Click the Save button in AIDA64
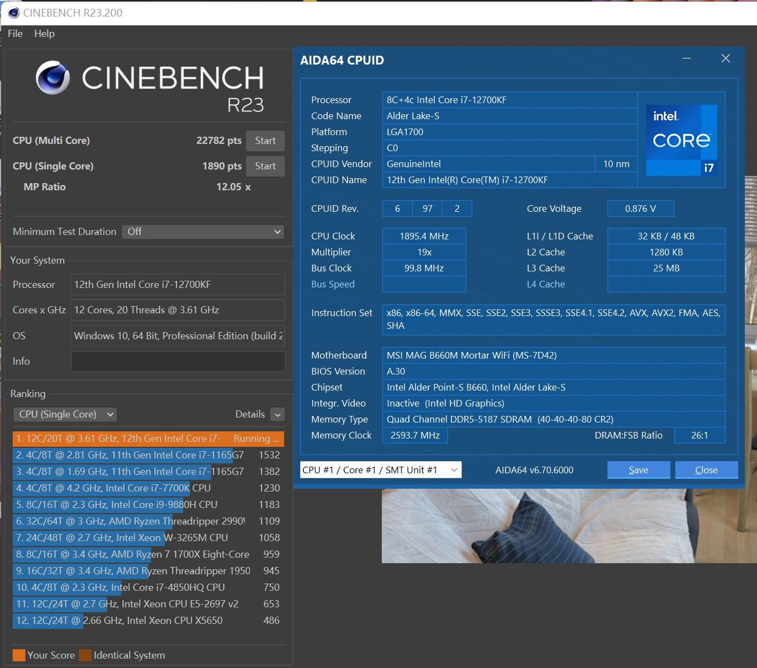The width and height of the screenshot is (757, 668). [x=638, y=470]
